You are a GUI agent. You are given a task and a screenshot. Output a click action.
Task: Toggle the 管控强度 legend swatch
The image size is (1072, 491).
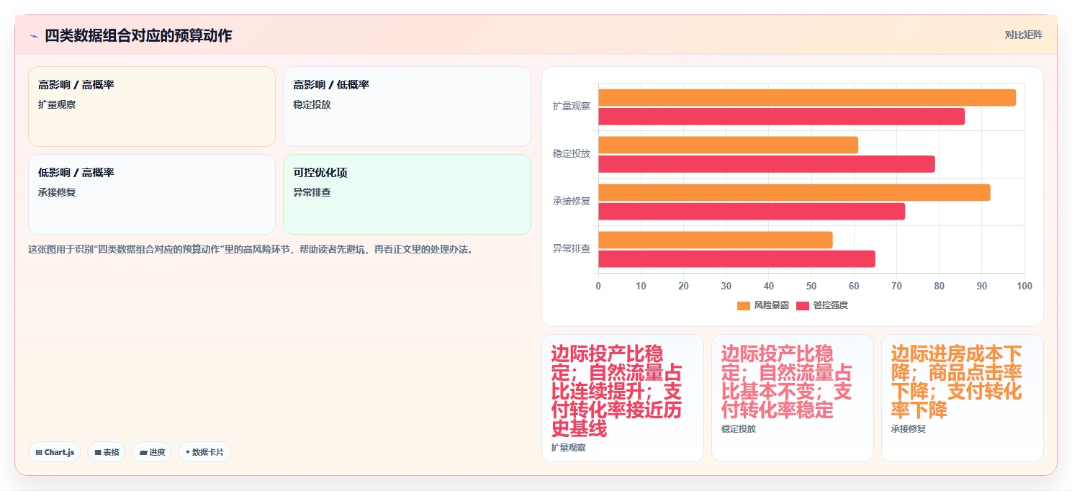click(803, 305)
